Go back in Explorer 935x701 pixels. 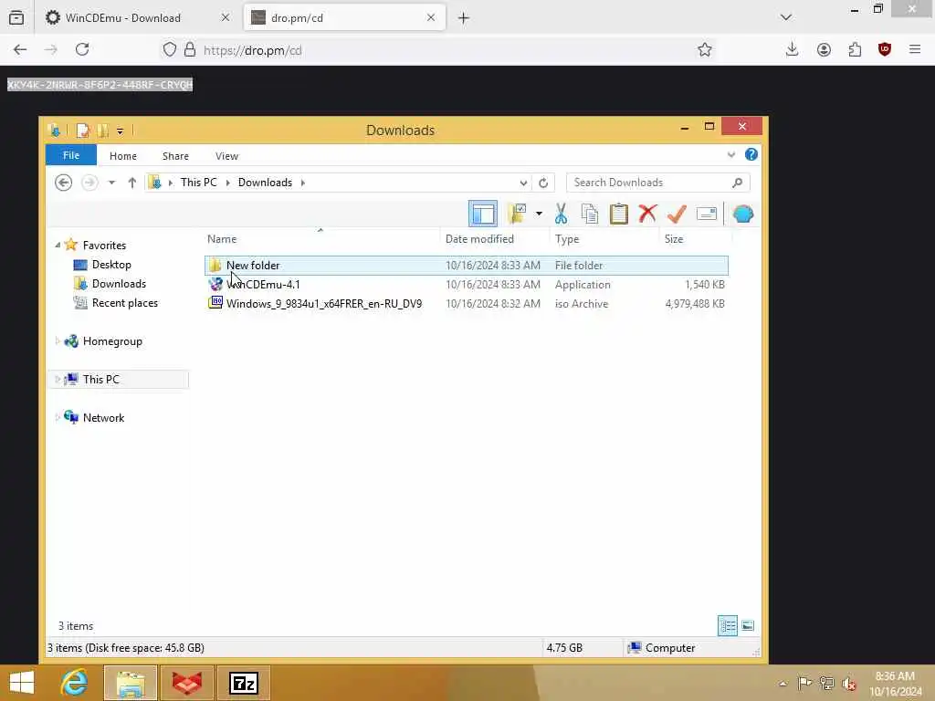pyautogui.click(x=63, y=183)
